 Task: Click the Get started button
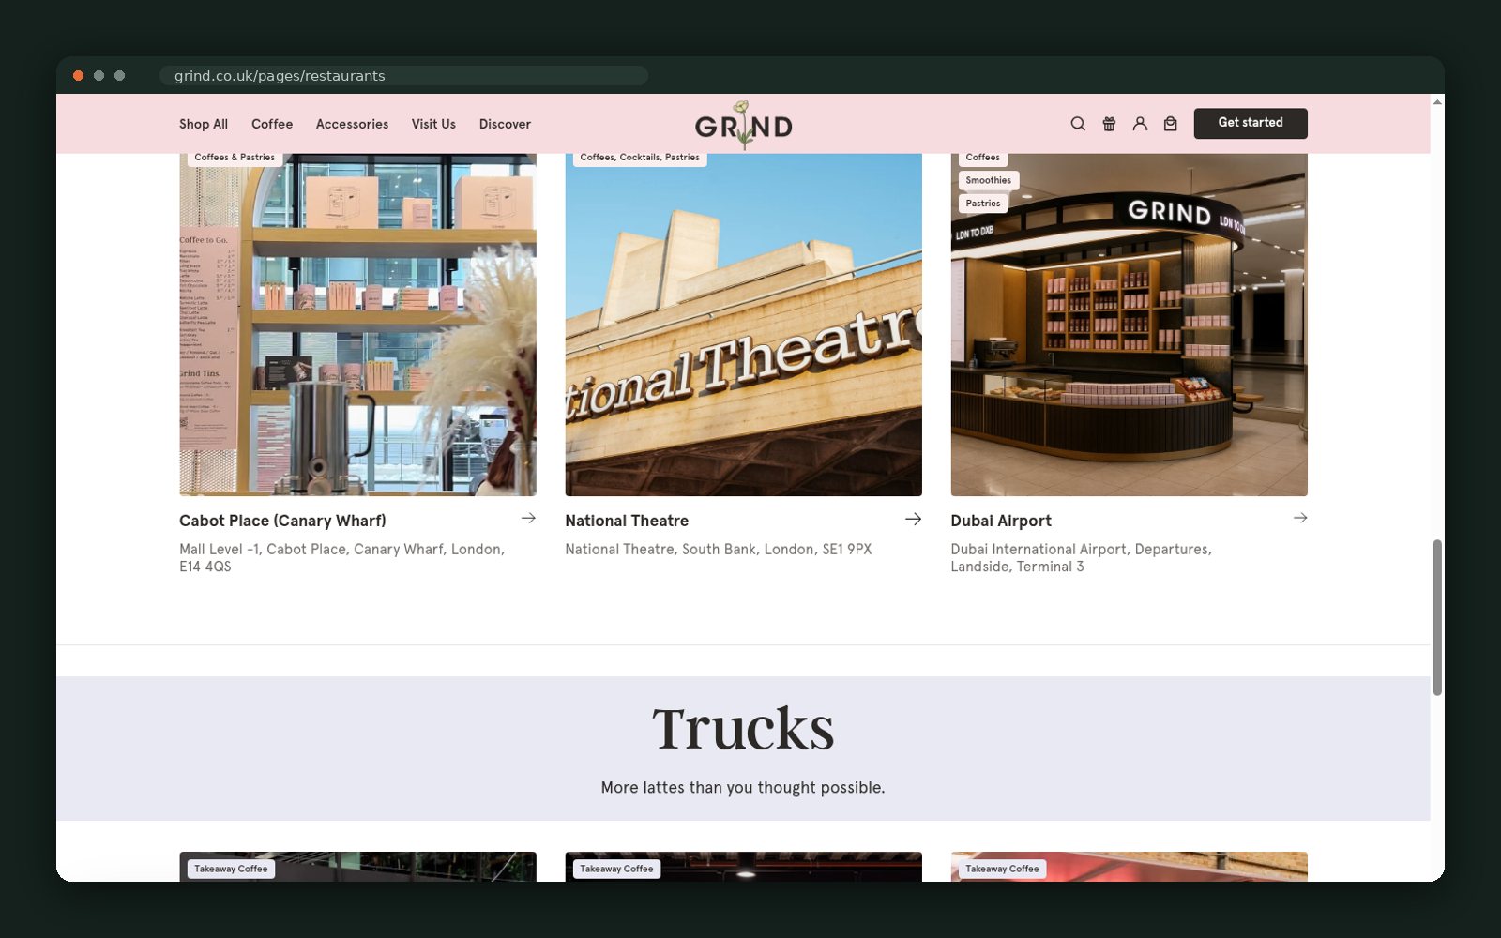[x=1251, y=123]
